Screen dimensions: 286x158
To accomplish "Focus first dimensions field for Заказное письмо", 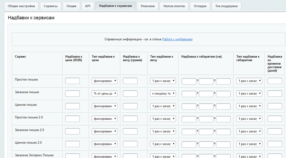I will tap(189, 94).
